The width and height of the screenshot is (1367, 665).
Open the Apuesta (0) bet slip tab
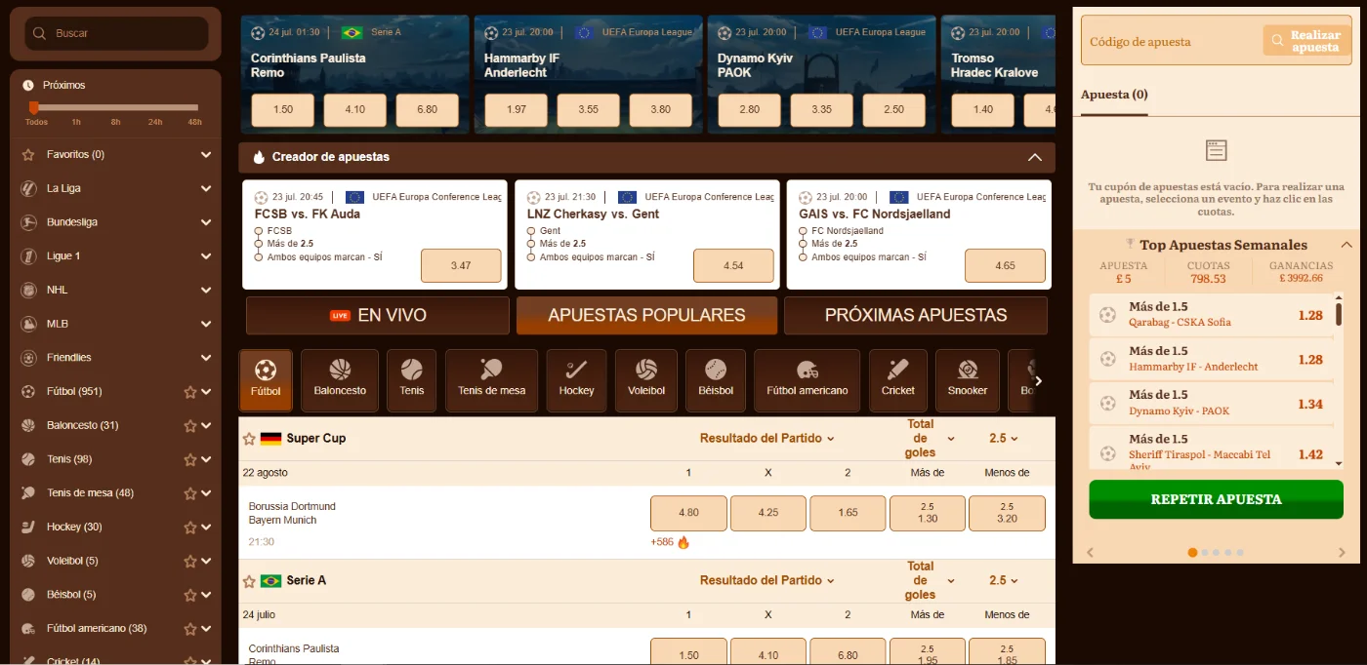tap(1114, 96)
